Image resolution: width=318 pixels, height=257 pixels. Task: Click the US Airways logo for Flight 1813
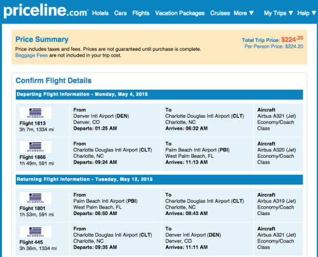[x=36, y=113]
